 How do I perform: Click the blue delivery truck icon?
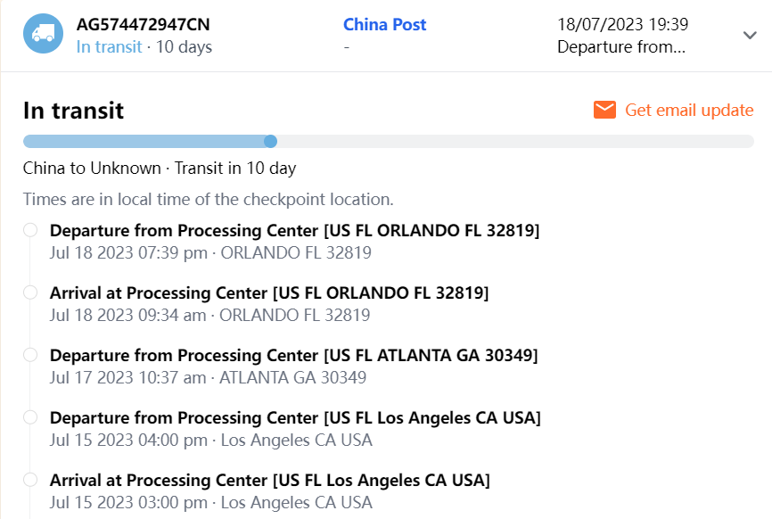coord(43,34)
